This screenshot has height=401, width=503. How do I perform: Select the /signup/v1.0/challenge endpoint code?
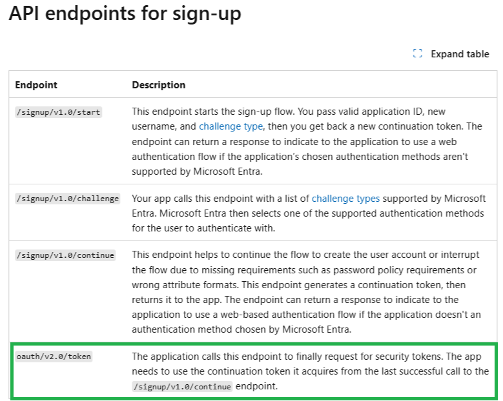pyautogui.click(x=67, y=199)
